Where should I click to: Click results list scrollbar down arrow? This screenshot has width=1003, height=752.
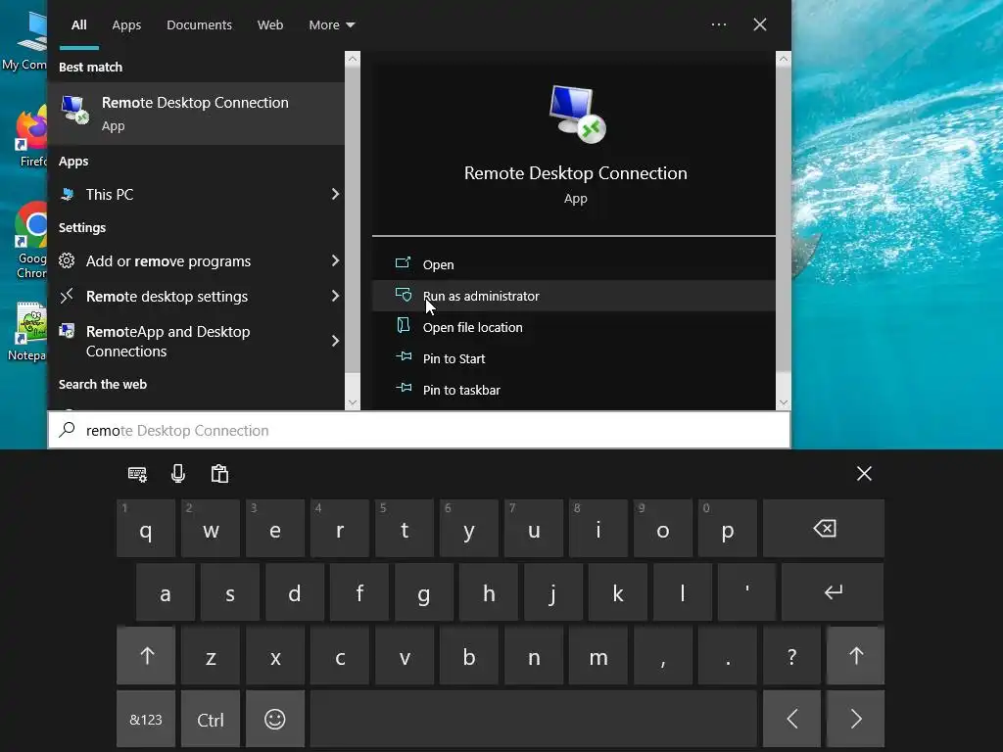(x=353, y=402)
